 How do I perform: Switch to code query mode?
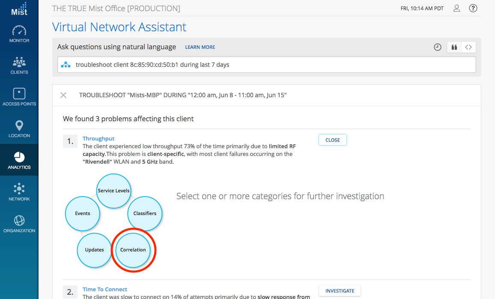pyautogui.click(x=468, y=47)
